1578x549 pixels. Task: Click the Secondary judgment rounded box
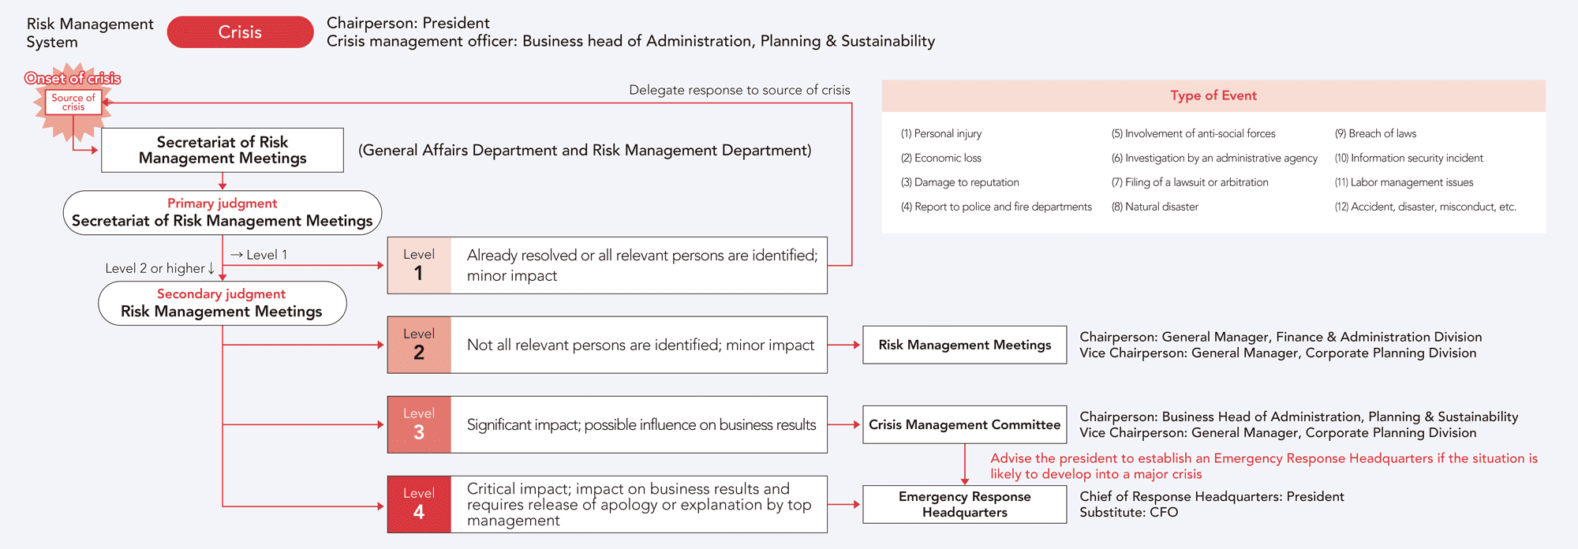click(x=222, y=304)
